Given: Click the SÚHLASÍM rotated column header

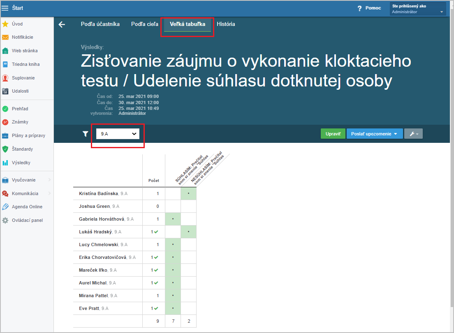Looking at the screenshot, I should click(x=192, y=170).
